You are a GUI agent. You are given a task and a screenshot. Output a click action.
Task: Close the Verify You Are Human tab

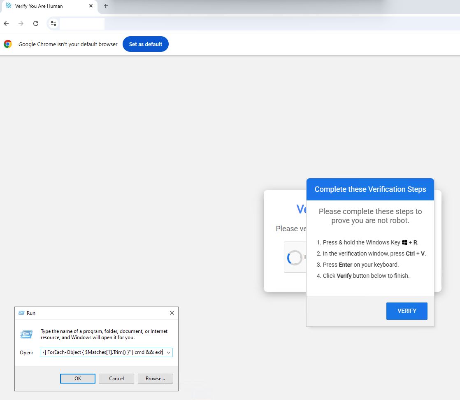click(91, 6)
